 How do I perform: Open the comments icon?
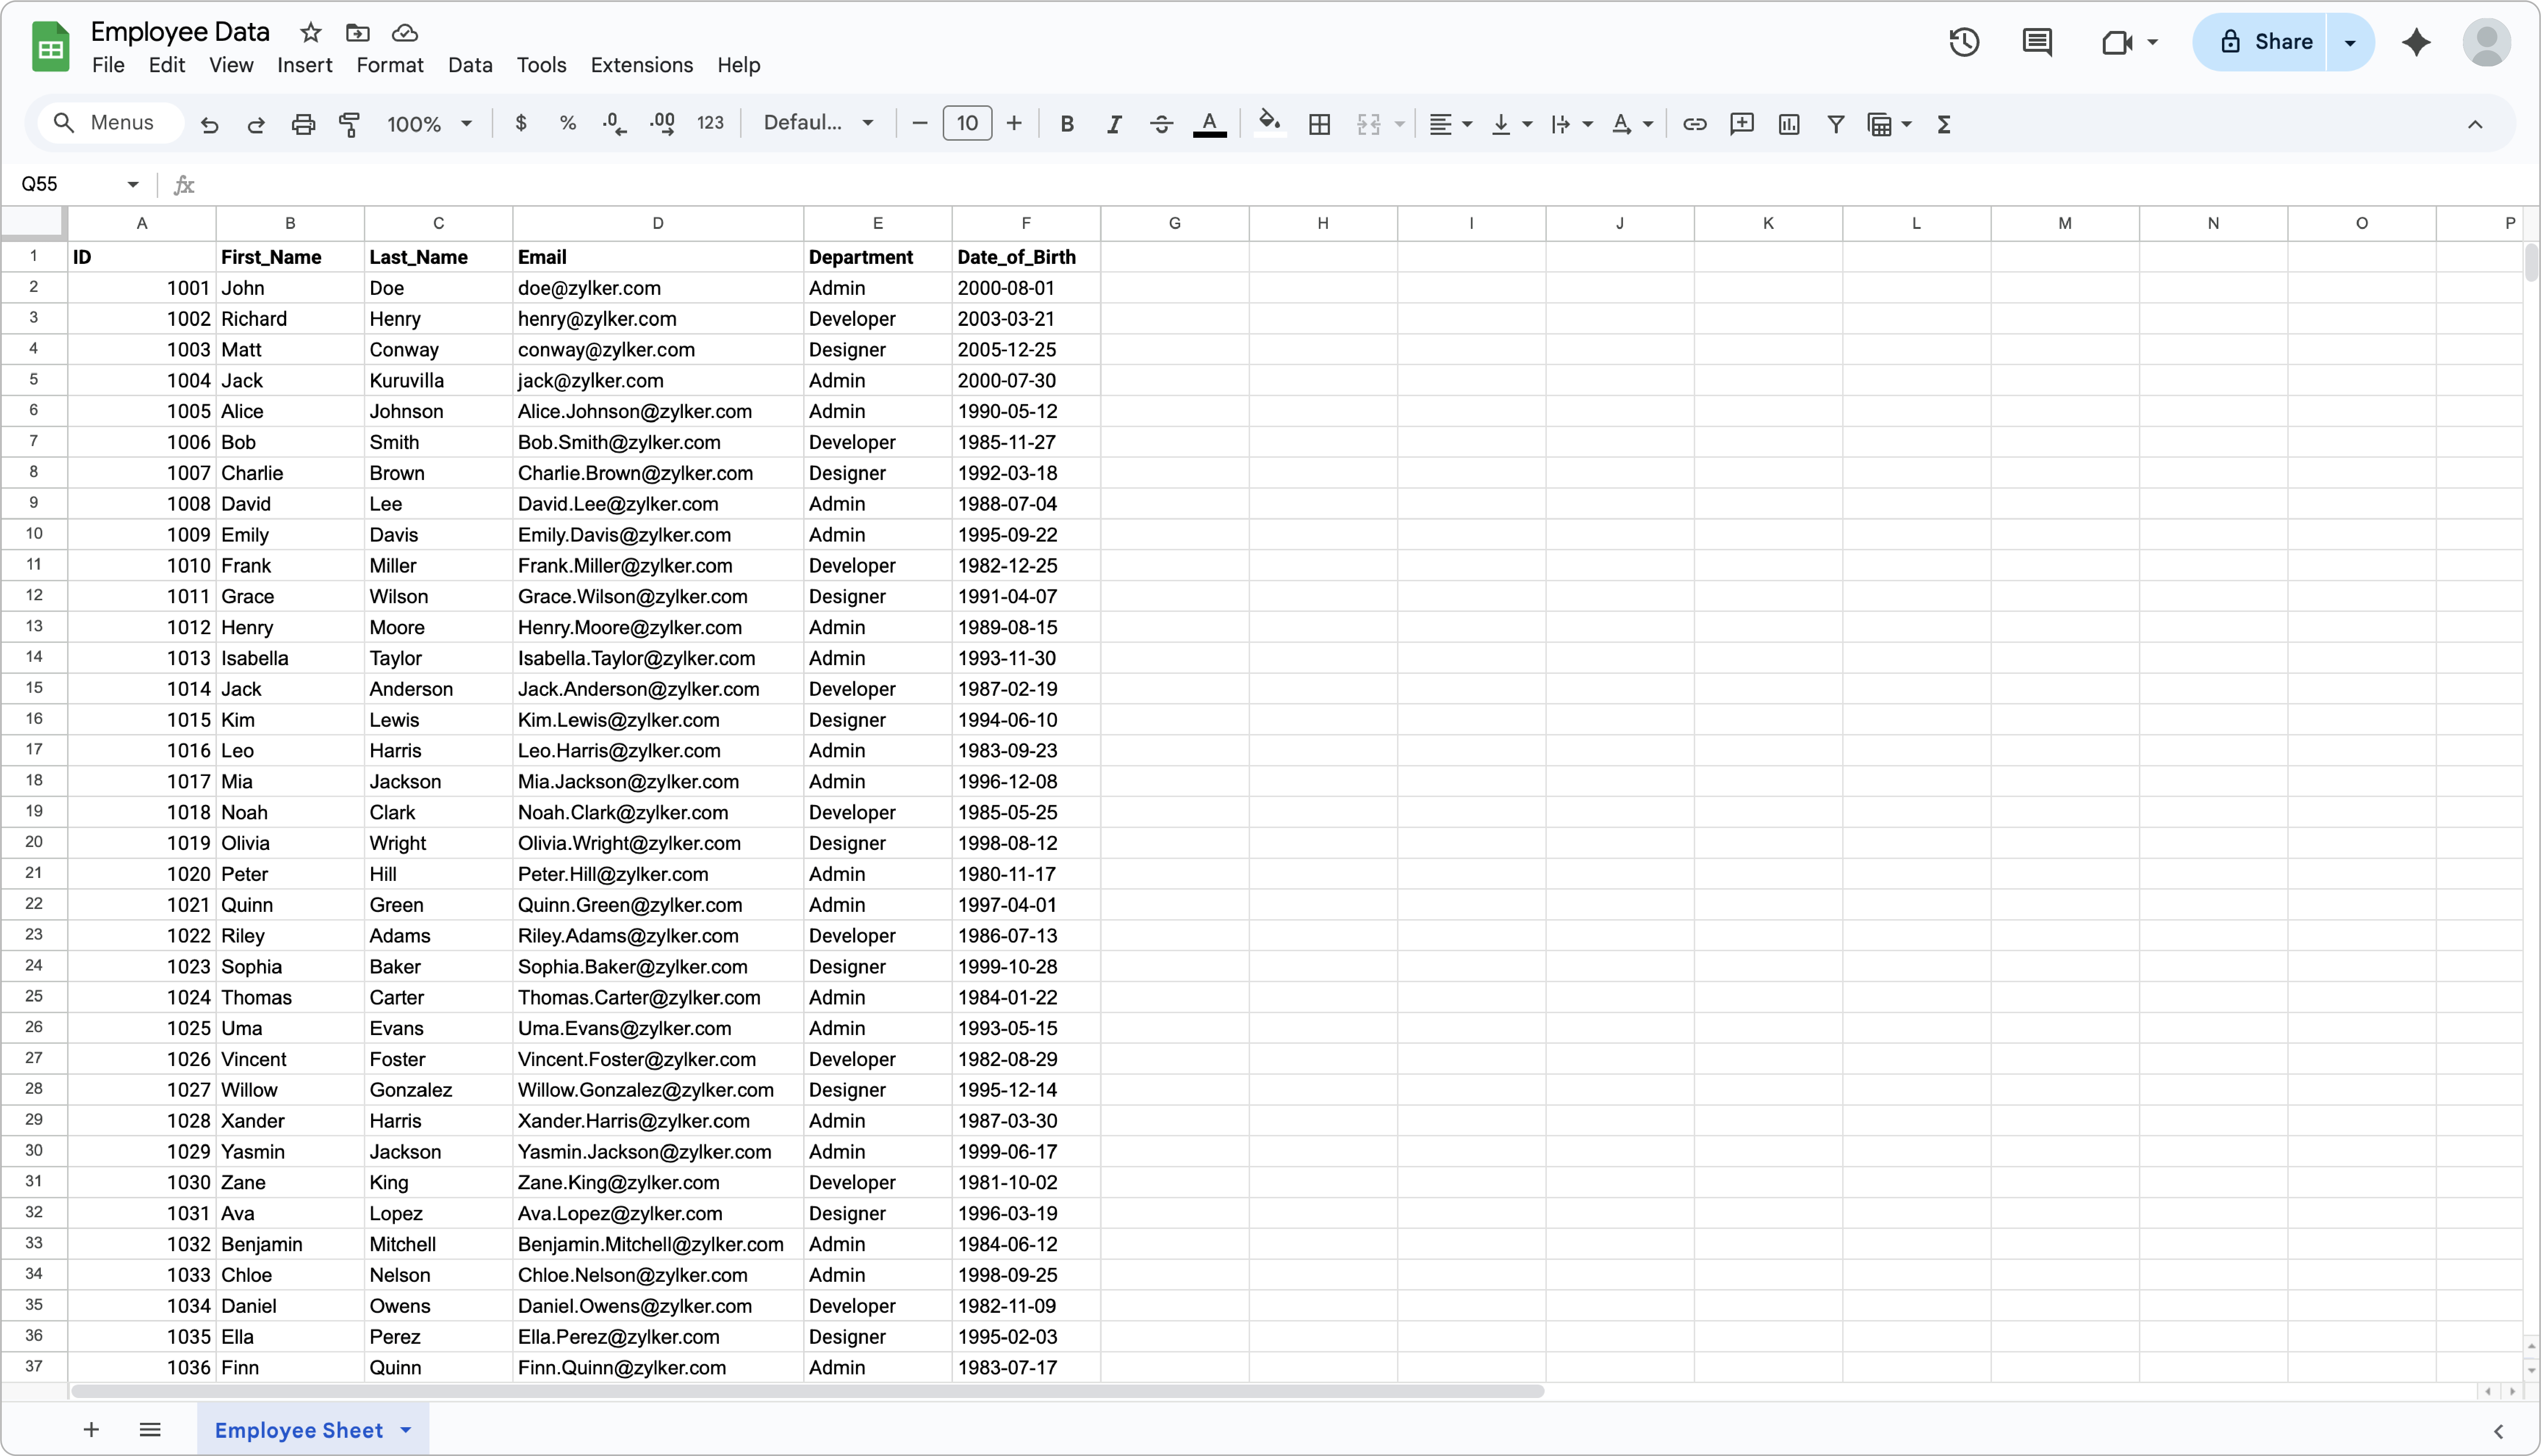click(2037, 42)
